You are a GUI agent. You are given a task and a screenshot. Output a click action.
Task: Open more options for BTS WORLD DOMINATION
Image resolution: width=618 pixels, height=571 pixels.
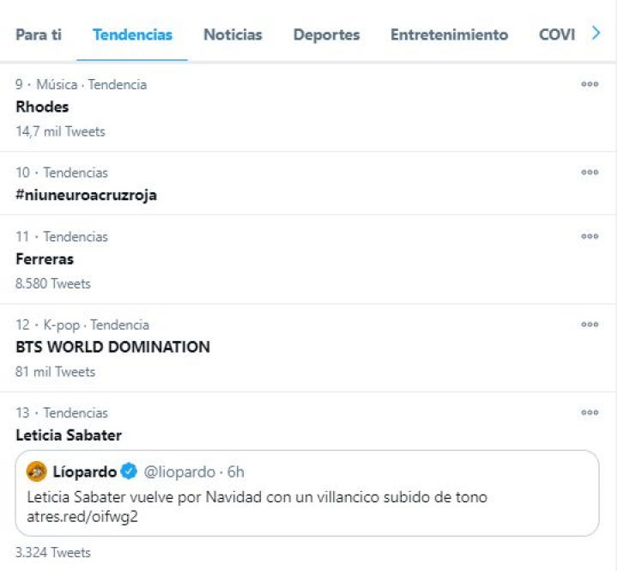pyautogui.click(x=589, y=325)
